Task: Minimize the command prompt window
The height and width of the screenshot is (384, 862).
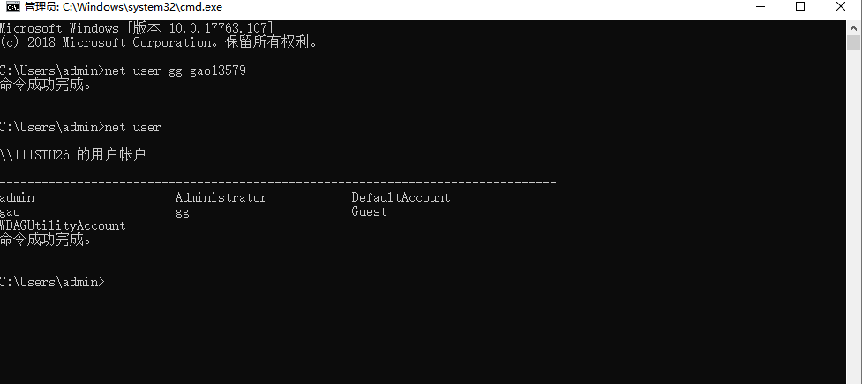Action: [761, 6]
